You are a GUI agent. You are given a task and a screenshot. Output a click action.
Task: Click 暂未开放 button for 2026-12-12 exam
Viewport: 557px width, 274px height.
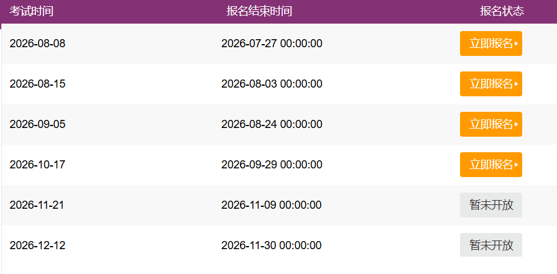pyautogui.click(x=491, y=245)
